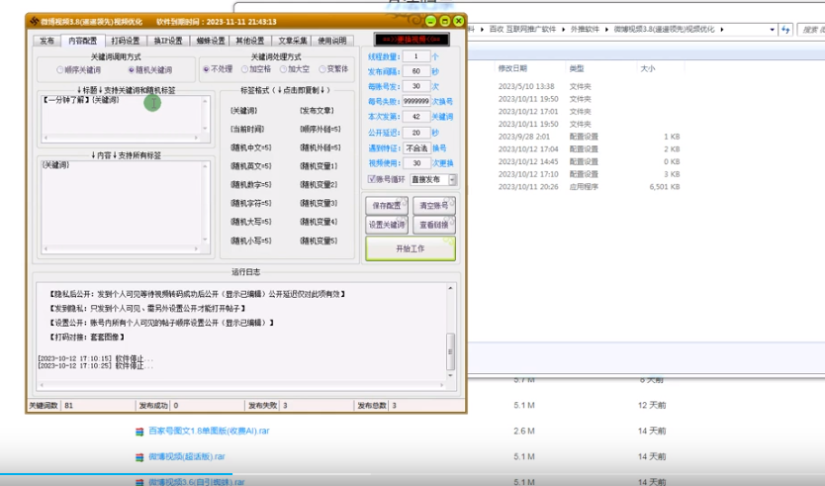Open the 百家号图文1.8单图版(收费AI).rar link
The width and height of the screenshot is (825, 486).
pyautogui.click(x=209, y=431)
